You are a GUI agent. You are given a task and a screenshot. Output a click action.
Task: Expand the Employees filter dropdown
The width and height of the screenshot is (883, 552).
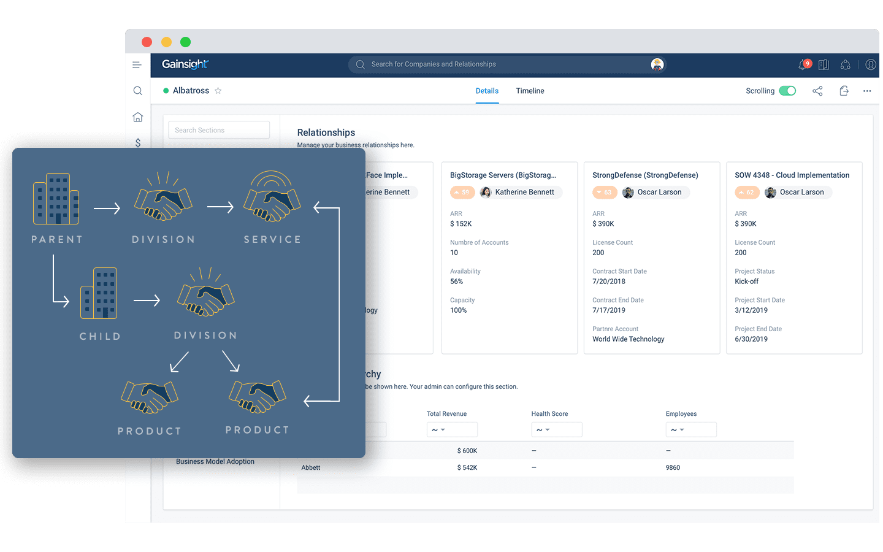690,430
